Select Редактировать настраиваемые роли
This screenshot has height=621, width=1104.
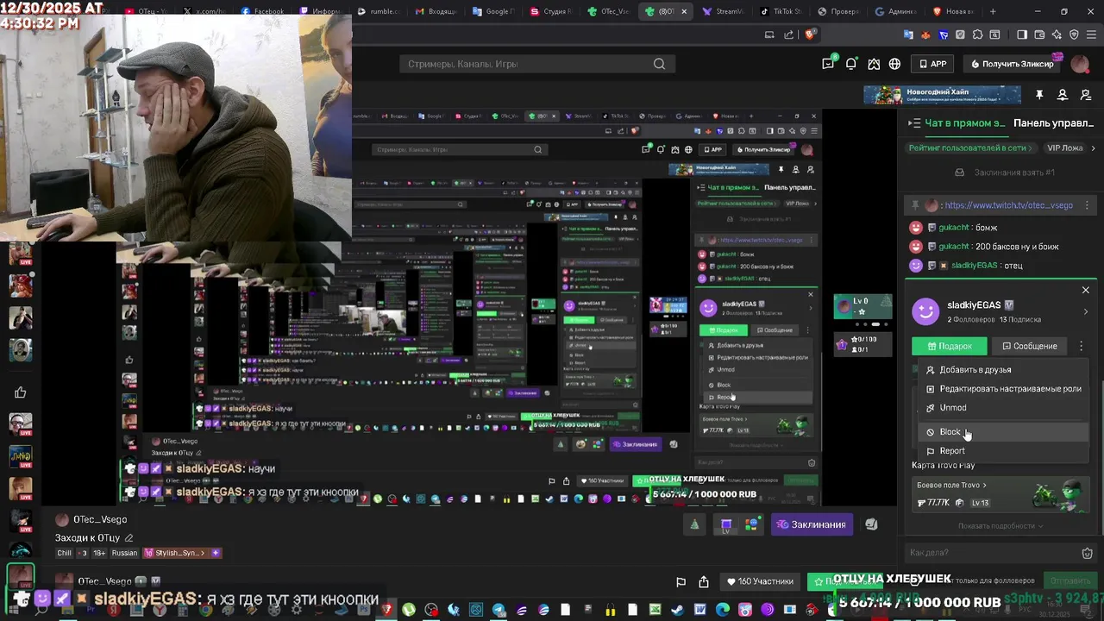tap(1005, 389)
